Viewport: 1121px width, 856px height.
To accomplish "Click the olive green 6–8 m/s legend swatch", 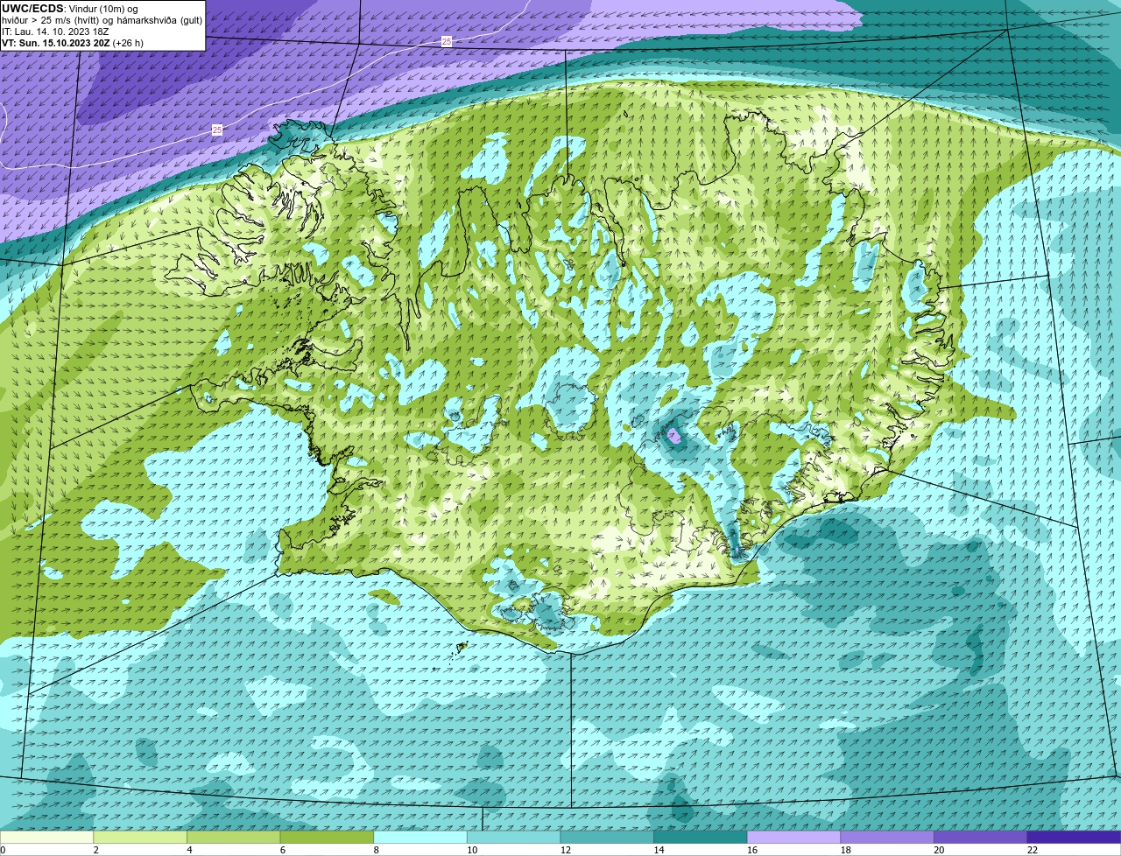I will [327, 837].
